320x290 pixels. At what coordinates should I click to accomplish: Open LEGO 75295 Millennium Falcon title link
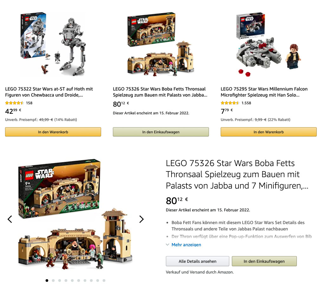coord(264,92)
